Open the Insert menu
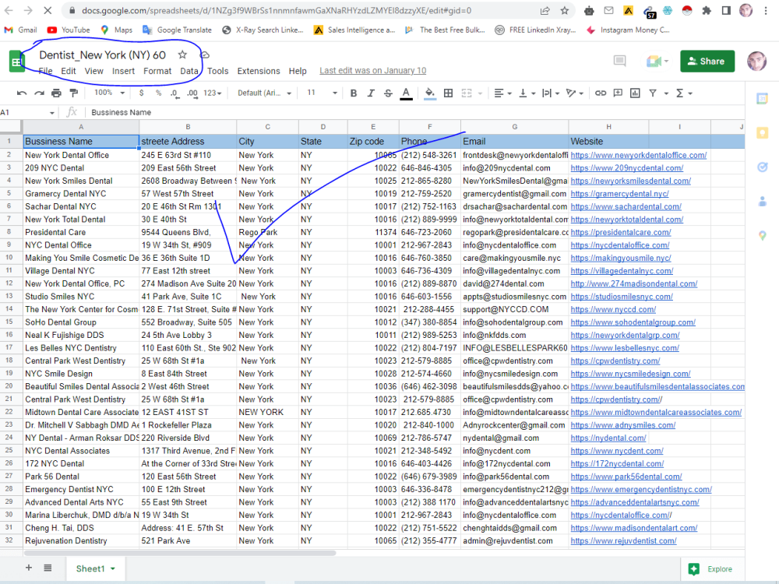The image size is (779, 584). tap(123, 71)
